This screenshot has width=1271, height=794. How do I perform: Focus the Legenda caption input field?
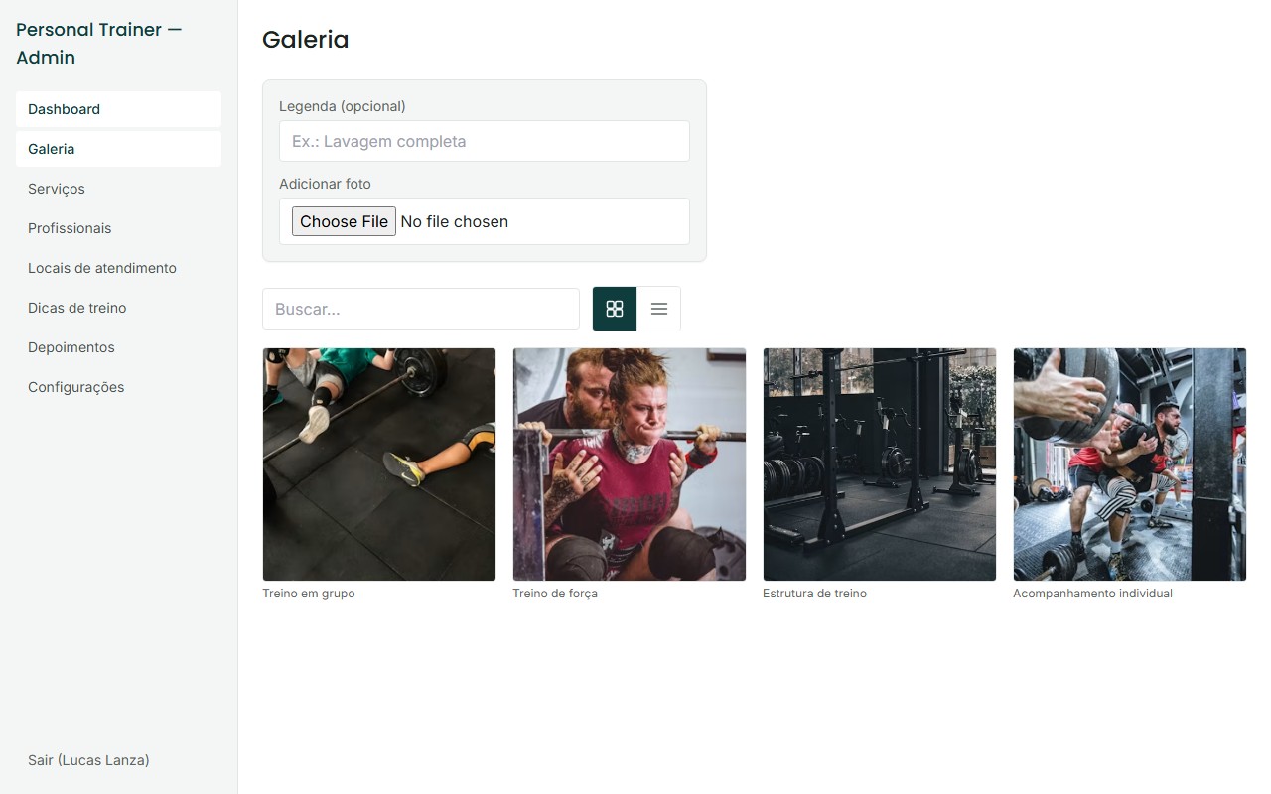[x=485, y=141]
